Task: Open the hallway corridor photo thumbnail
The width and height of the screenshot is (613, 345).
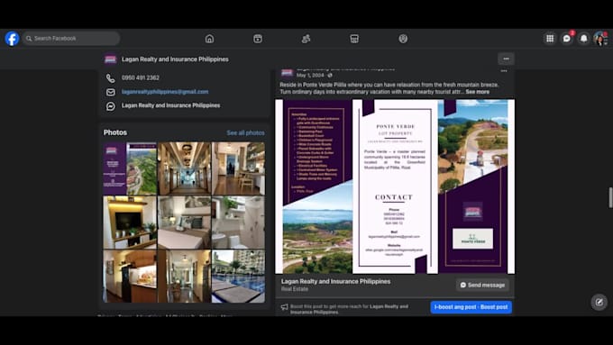Action: [x=184, y=168]
